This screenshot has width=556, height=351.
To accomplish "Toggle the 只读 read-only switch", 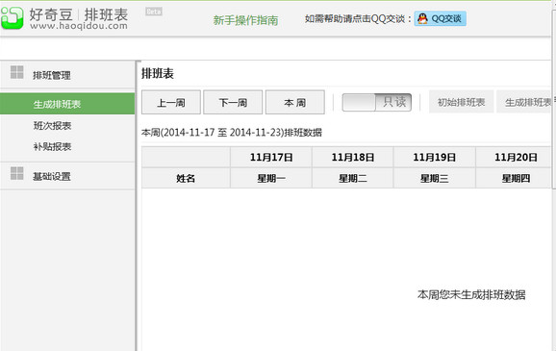I will tap(376, 103).
